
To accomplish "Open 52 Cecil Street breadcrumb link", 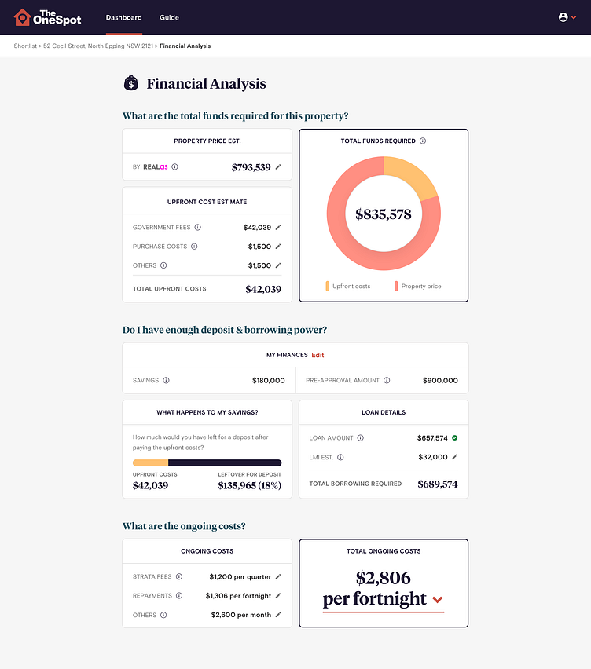I will (98, 46).
